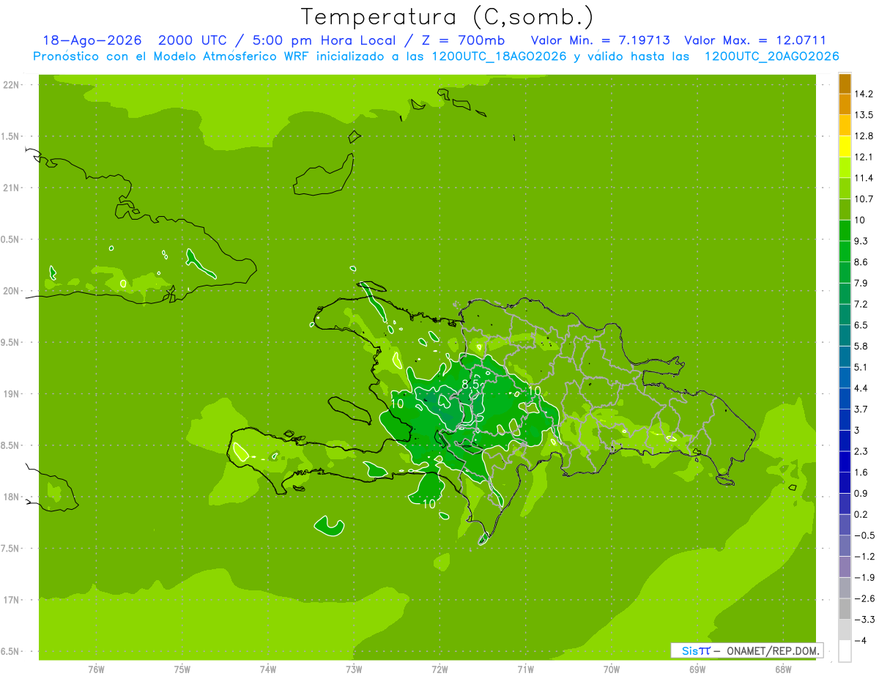
Task: Click the "72W" longitude label
Action: click(439, 669)
